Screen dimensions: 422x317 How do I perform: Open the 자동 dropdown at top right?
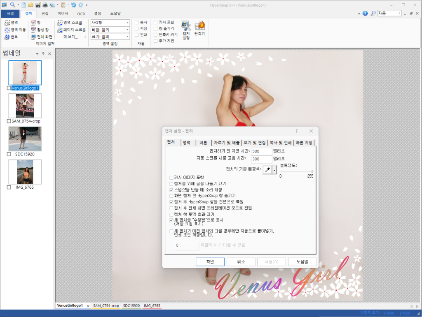(x=399, y=13)
